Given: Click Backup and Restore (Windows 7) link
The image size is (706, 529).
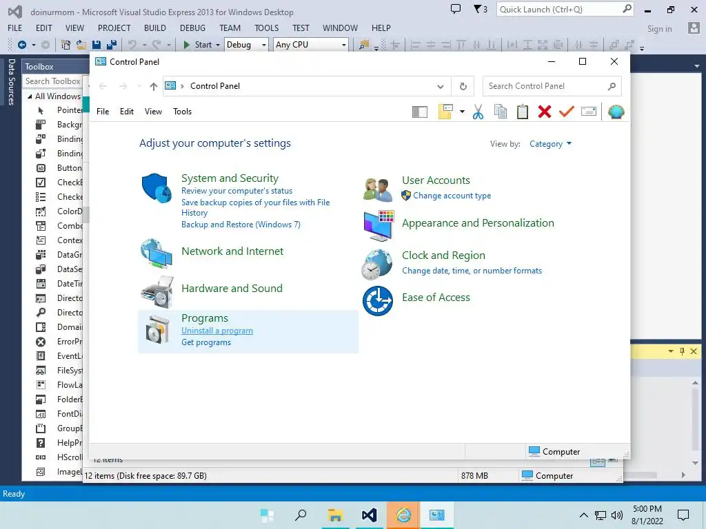Looking at the screenshot, I should 241,225.
